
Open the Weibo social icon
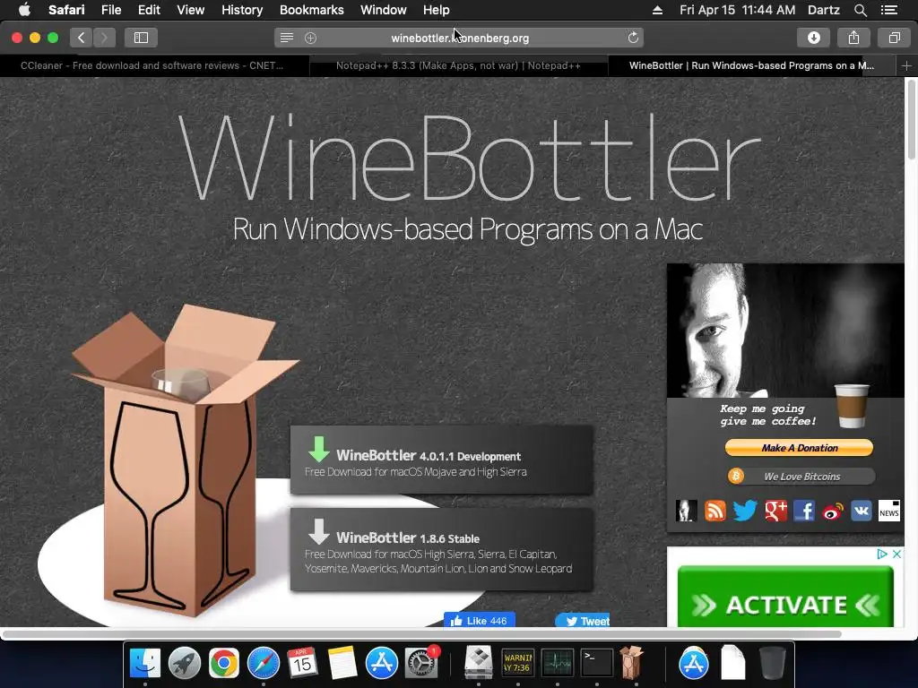pyautogui.click(x=833, y=512)
